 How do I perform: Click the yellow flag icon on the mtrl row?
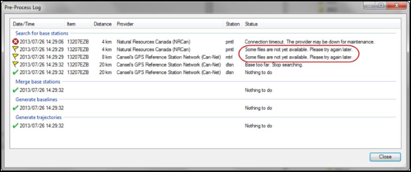[x=15, y=57]
